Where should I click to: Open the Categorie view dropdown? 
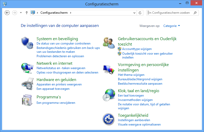172,26
